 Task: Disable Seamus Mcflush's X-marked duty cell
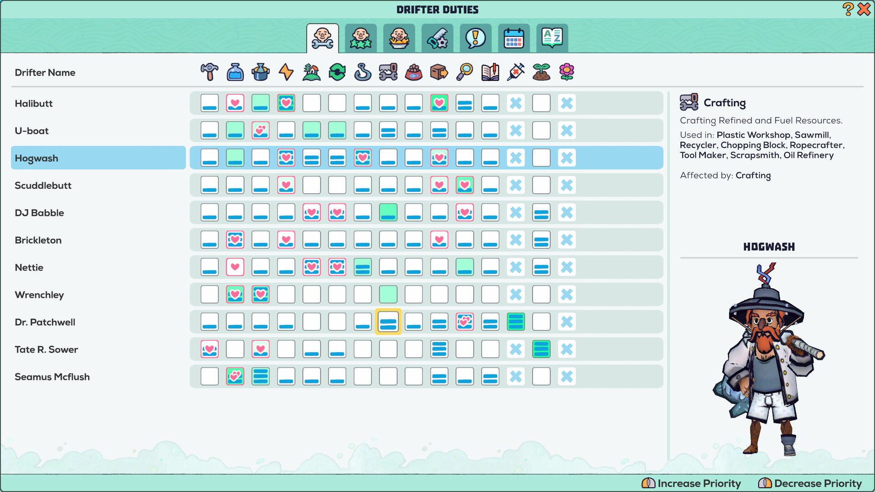tap(515, 376)
